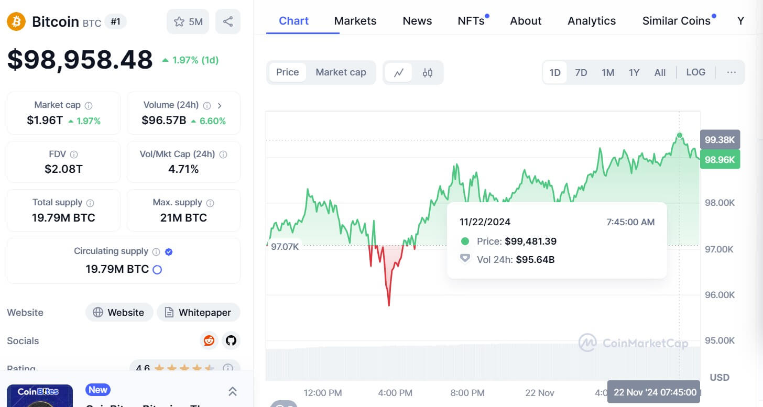Image resolution: width=763 pixels, height=407 pixels.
Task: Switch to candlestick chart icon
Action: click(x=428, y=72)
